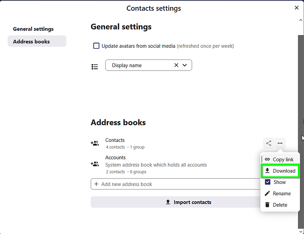Expand the Display name dropdown arrow
304x234 pixels.
click(185, 66)
